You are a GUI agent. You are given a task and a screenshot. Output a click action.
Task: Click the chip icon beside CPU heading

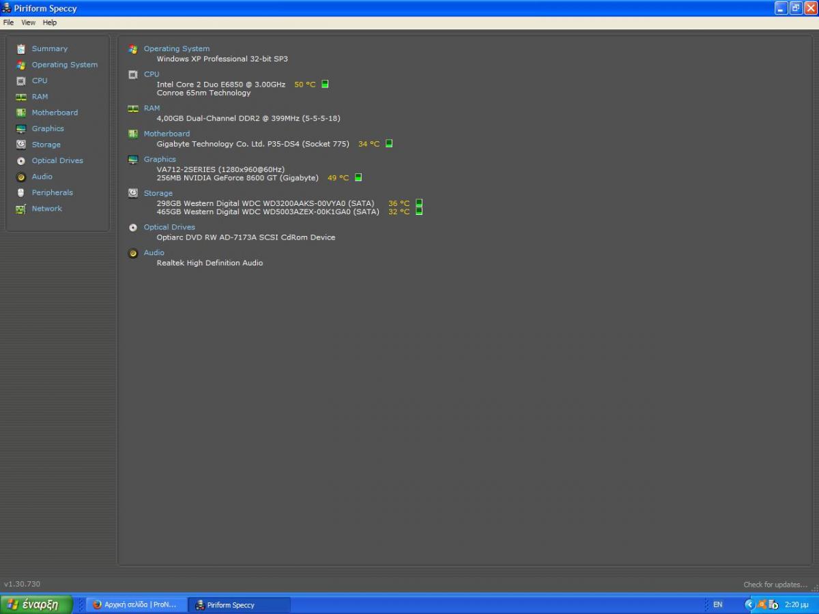[133, 74]
